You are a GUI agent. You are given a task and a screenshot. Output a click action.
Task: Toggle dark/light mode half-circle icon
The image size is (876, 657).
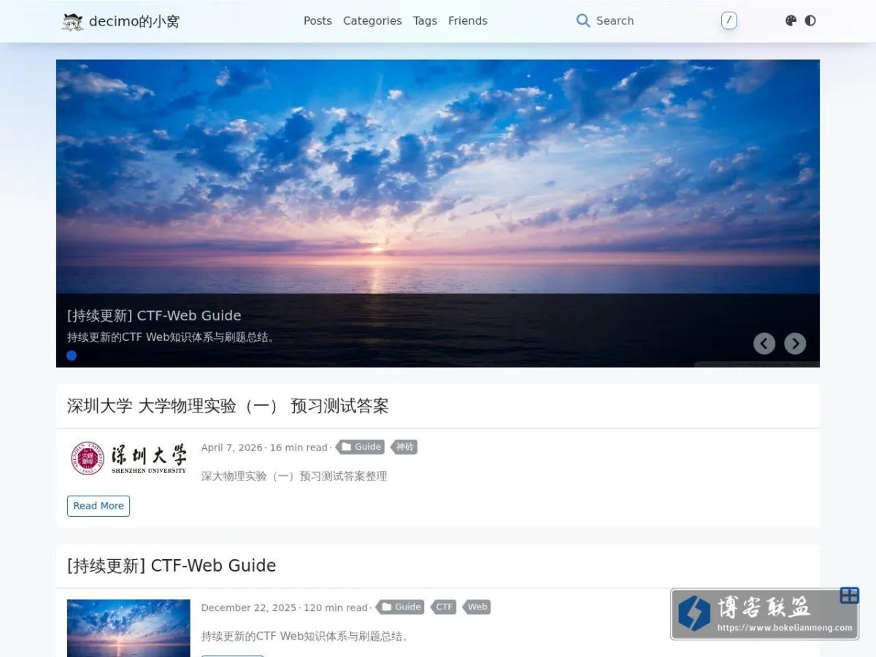810,20
